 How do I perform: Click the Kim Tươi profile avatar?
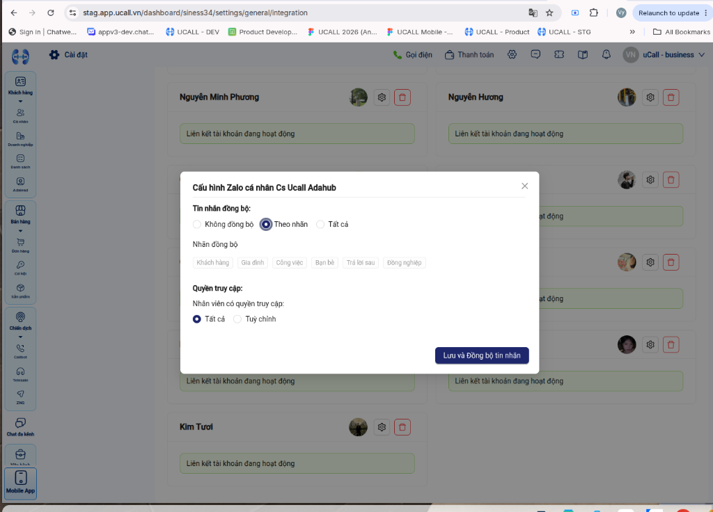pos(359,427)
